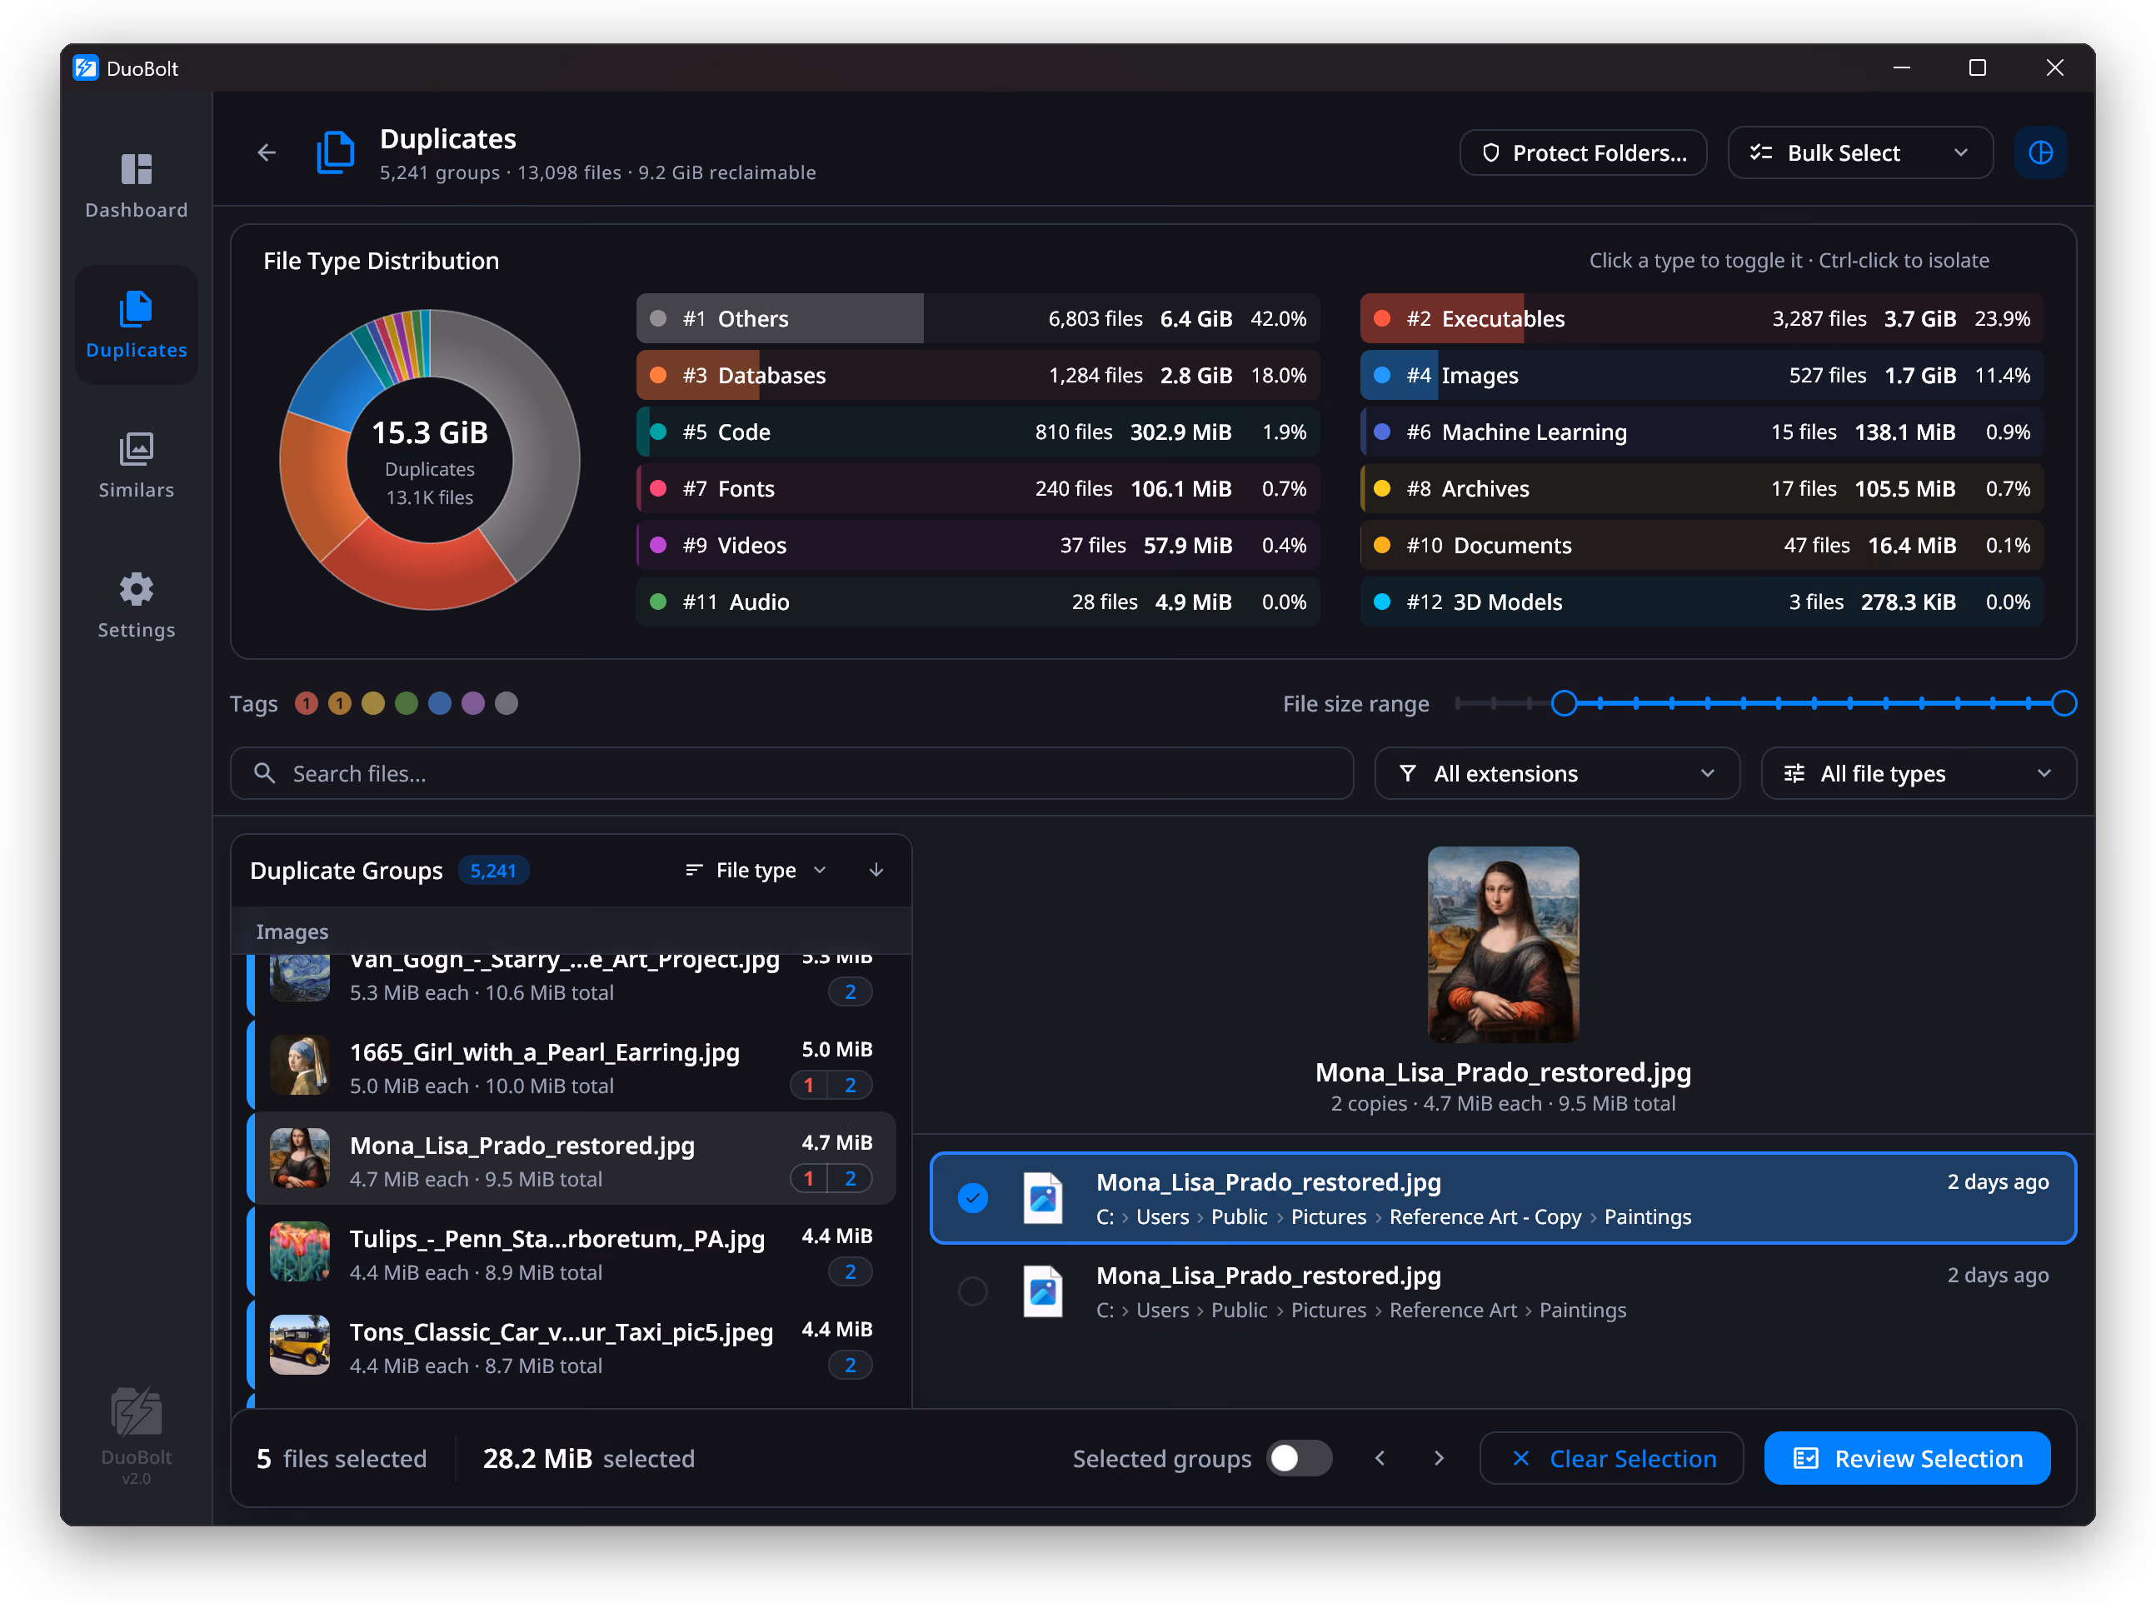The width and height of the screenshot is (2156, 1603).
Task: Go to next selected group arrow
Action: 1438,1458
